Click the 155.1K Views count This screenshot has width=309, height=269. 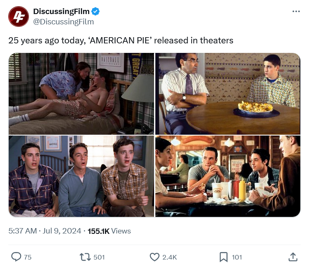[x=109, y=231]
